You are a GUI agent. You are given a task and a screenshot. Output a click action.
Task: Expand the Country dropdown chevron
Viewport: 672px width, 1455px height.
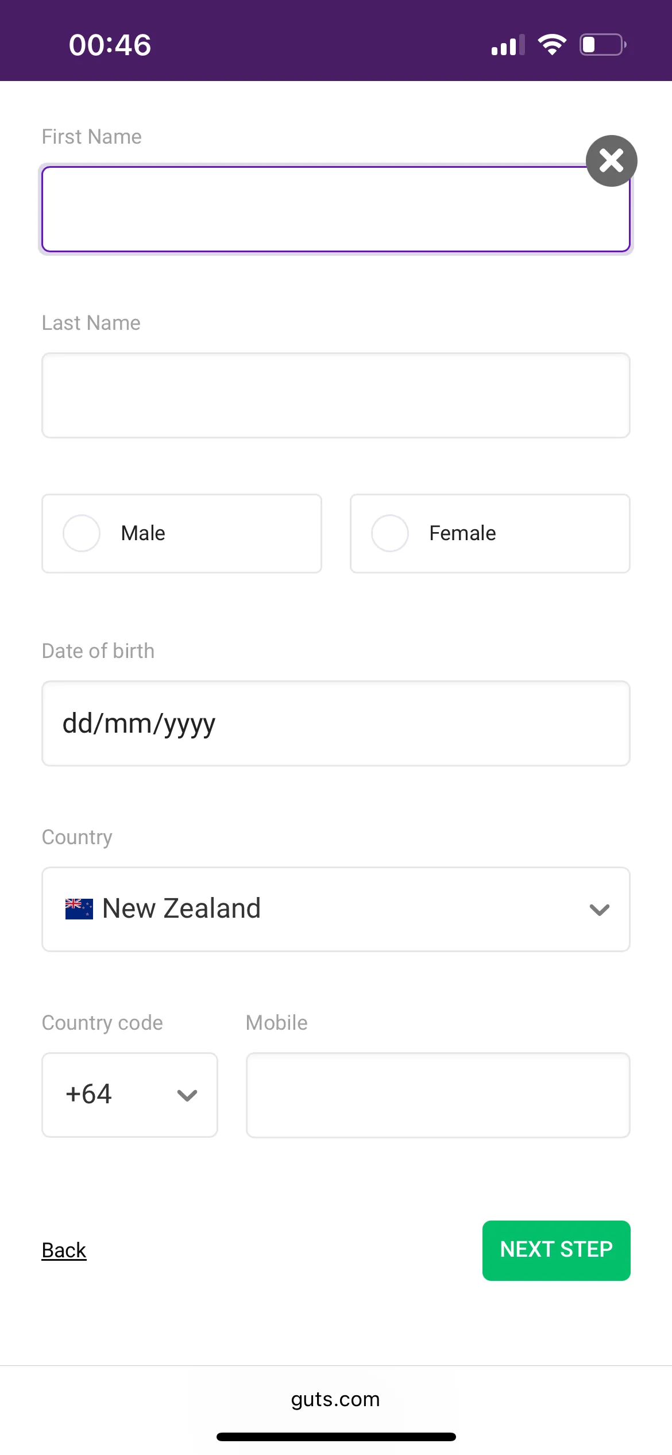click(x=599, y=910)
